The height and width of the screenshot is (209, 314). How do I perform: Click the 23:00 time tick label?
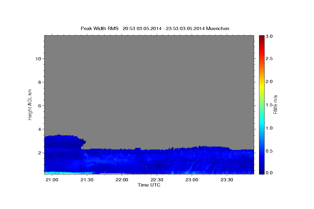192,180
